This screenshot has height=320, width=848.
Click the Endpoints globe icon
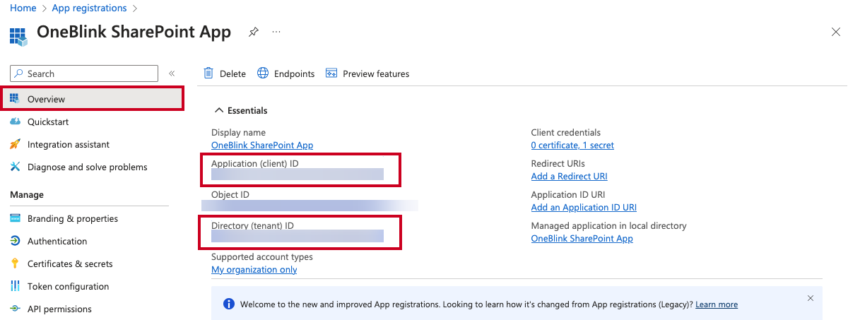263,73
